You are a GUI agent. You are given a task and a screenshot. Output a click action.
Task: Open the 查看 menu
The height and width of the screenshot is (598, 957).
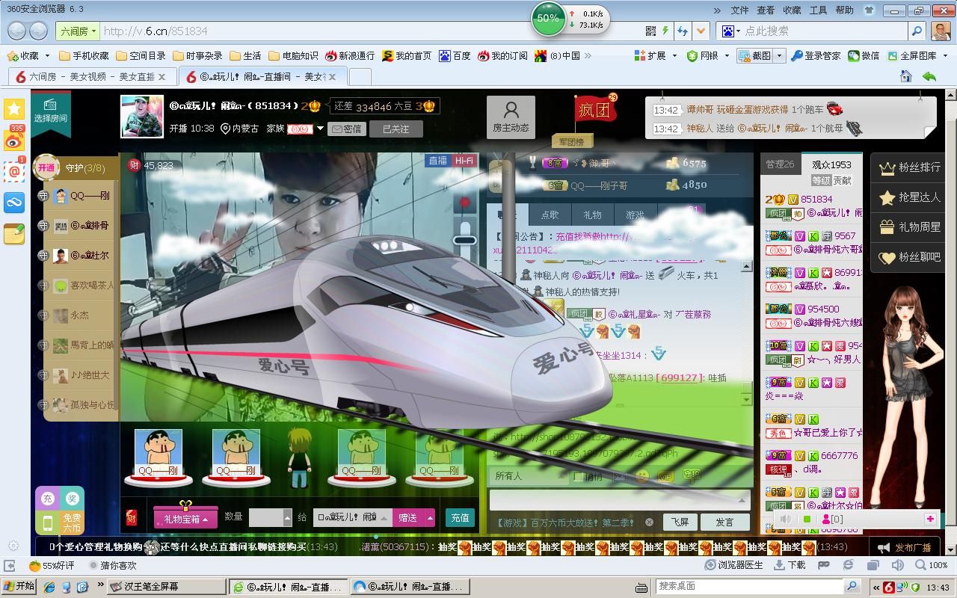tap(766, 10)
